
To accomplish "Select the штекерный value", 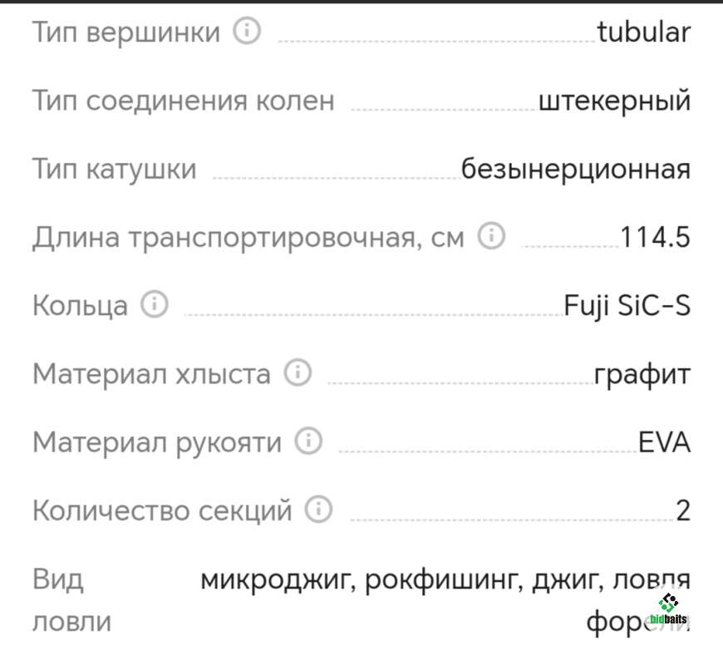I will (615, 101).
